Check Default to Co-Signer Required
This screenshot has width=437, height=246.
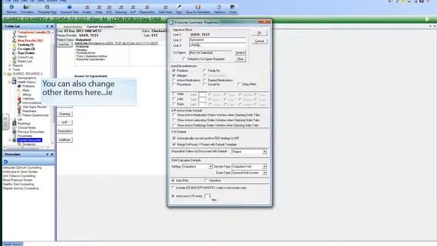tap(184, 59)
